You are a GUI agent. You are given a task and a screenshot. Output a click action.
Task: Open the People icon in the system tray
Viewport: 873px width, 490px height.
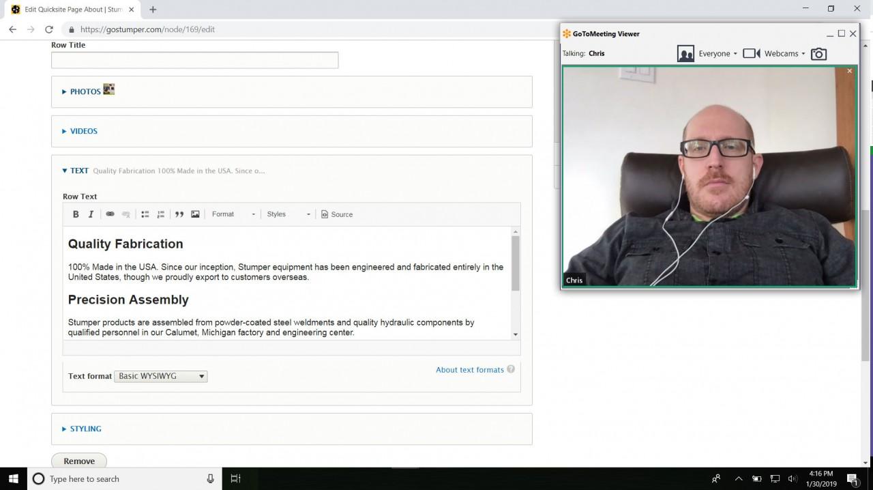[716, 478]
